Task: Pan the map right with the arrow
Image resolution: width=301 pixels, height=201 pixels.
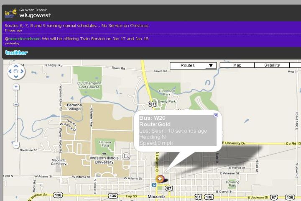Action: 22,71
